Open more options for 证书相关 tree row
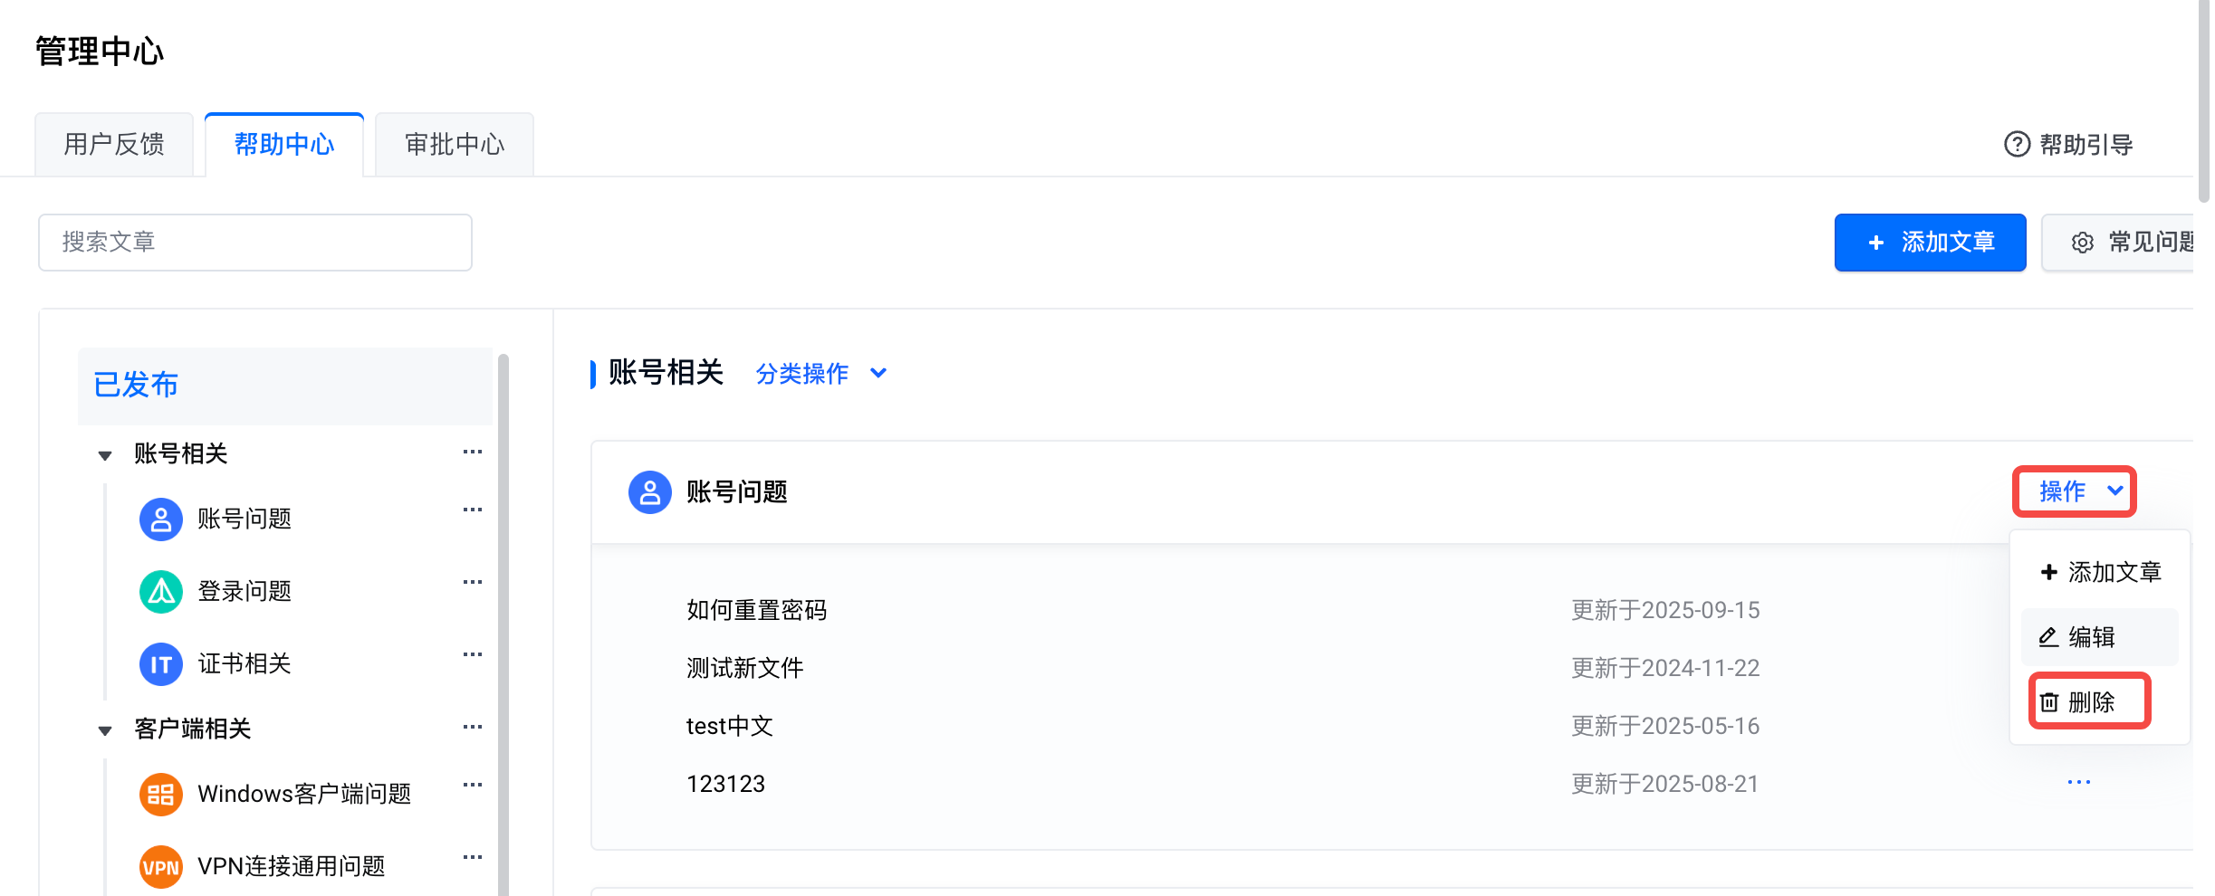 (x=473, y=654)
